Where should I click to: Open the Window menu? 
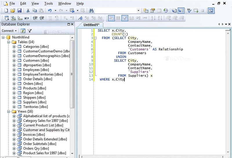[x=64, y=3]
